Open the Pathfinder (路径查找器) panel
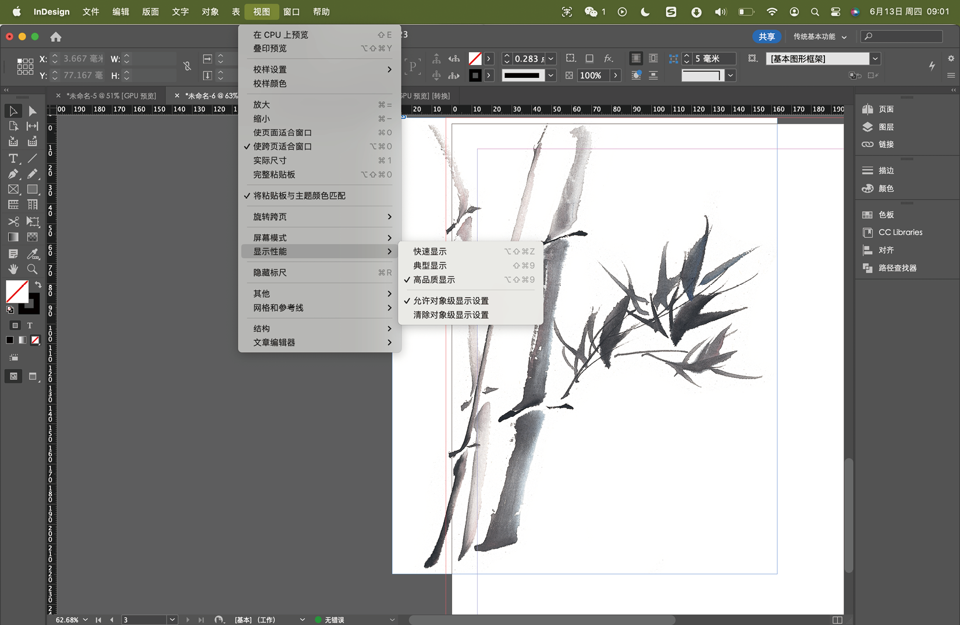The width and height of the screenshot is (960, 625). click(x=897, y=268)
